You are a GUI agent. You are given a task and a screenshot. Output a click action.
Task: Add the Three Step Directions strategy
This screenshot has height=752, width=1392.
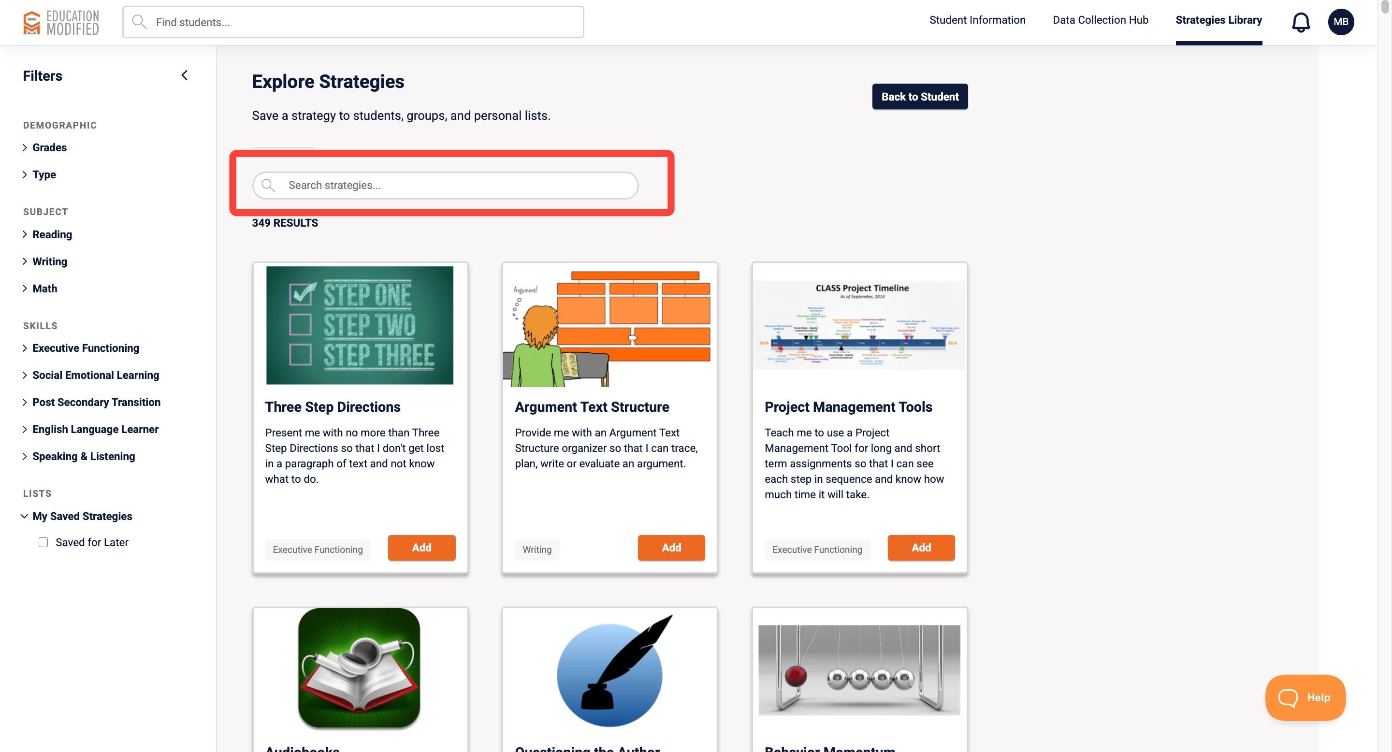click(421, 547)
